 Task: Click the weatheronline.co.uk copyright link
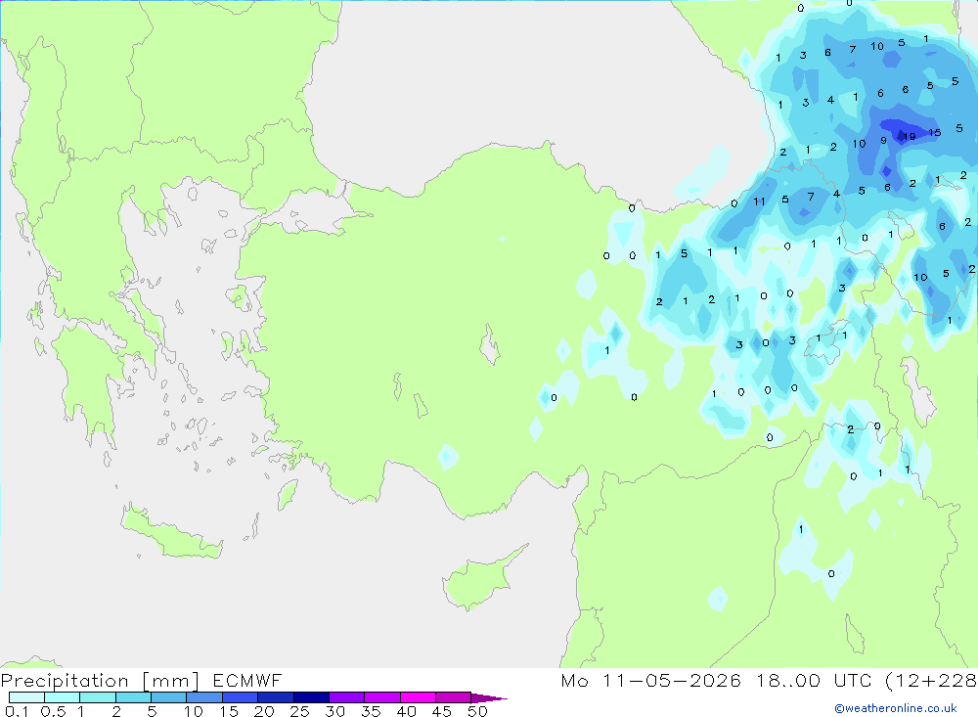click(896, 708)
